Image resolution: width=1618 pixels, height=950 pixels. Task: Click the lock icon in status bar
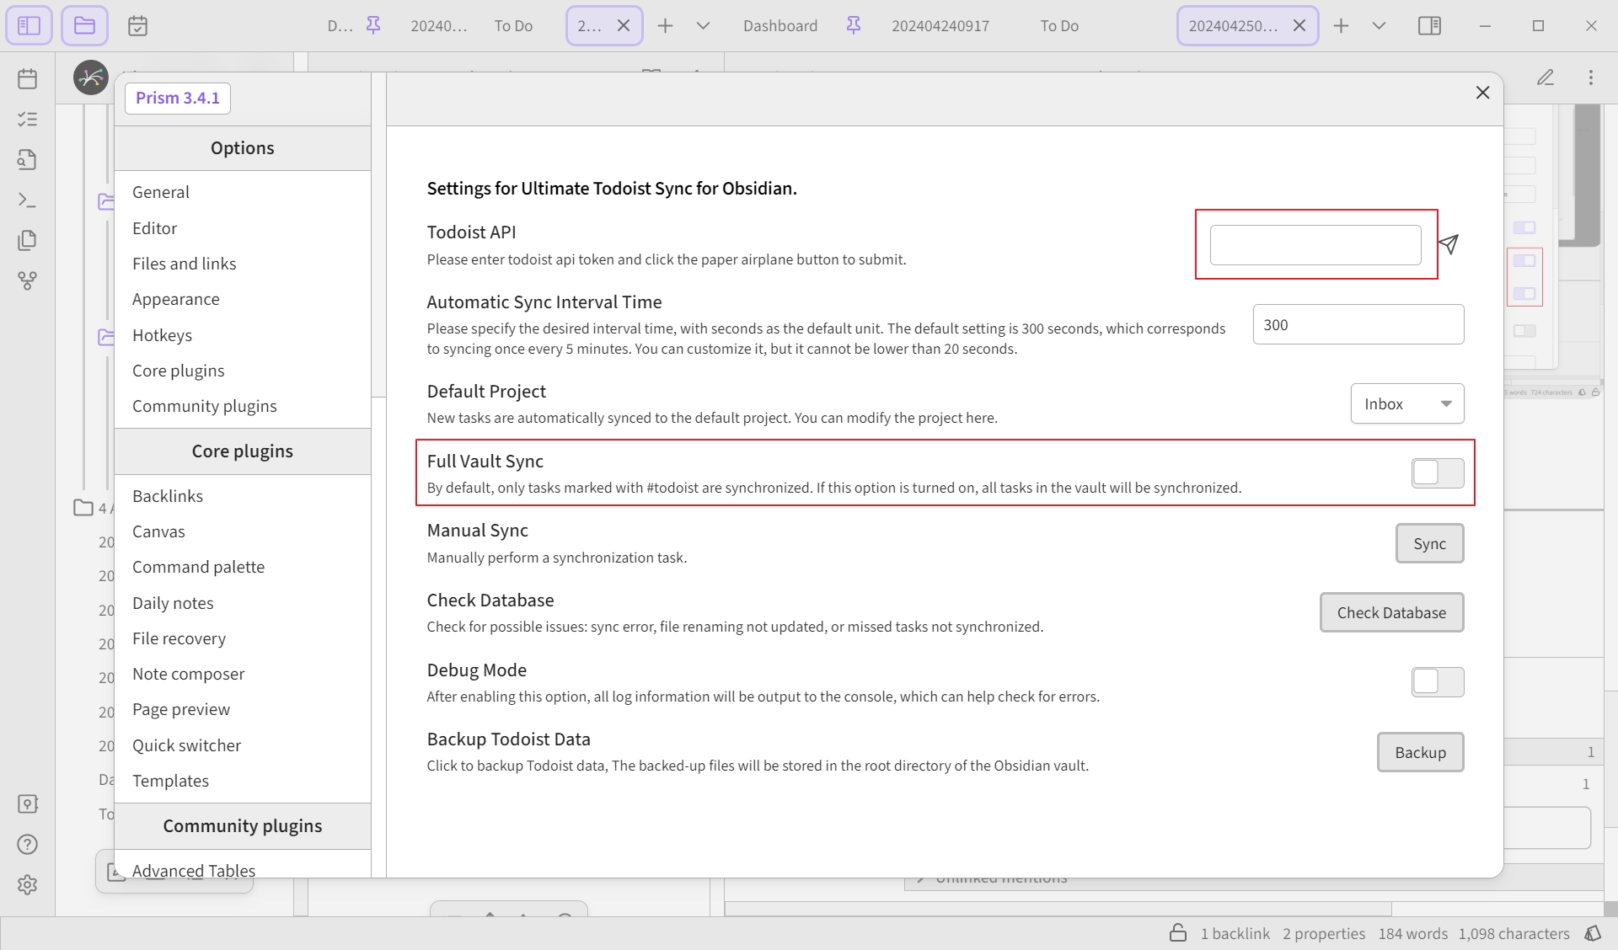[x=1178, y=932]
